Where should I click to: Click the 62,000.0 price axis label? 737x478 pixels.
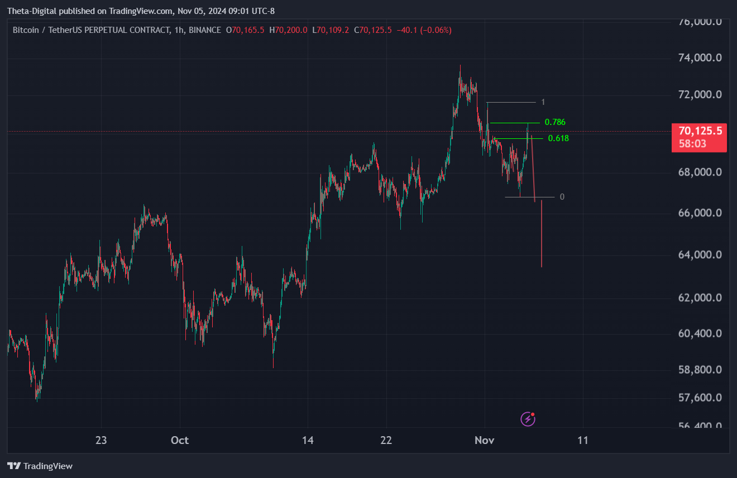coord(700,298)
